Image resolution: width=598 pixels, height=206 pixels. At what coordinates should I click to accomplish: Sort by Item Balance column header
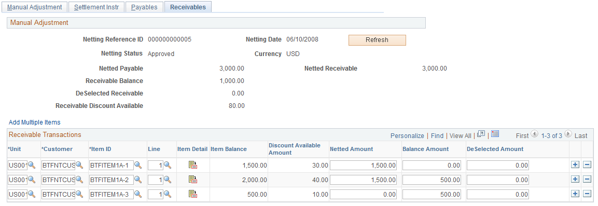(x=229, y=149)
